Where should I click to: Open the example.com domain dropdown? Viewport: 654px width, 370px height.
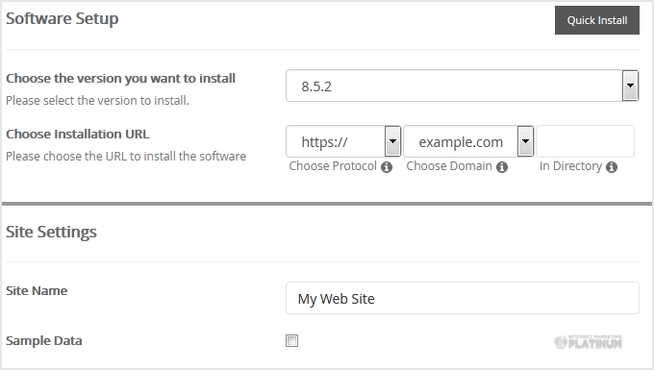pyautogui.click(x=468, y=141)
